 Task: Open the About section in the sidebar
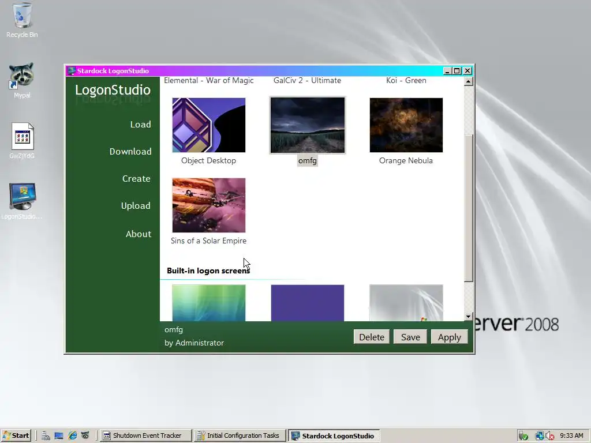(139, 234)
